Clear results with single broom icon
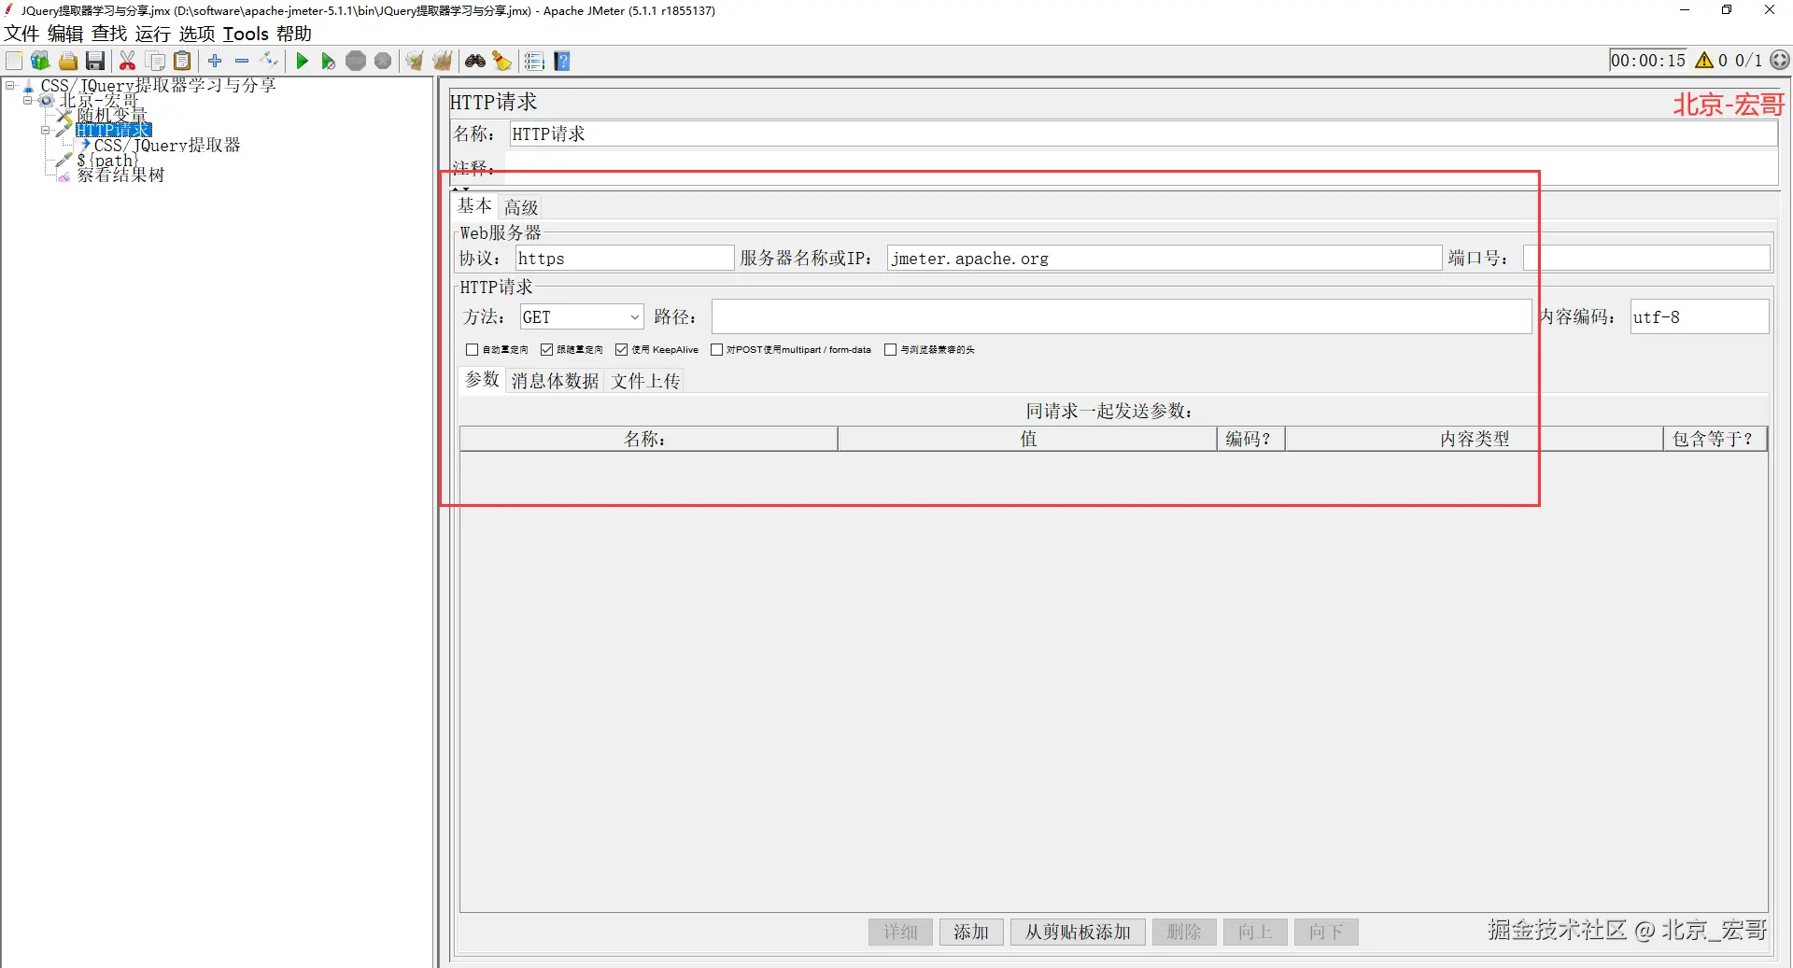The image size is (1793, 968). tap(415, 62)
